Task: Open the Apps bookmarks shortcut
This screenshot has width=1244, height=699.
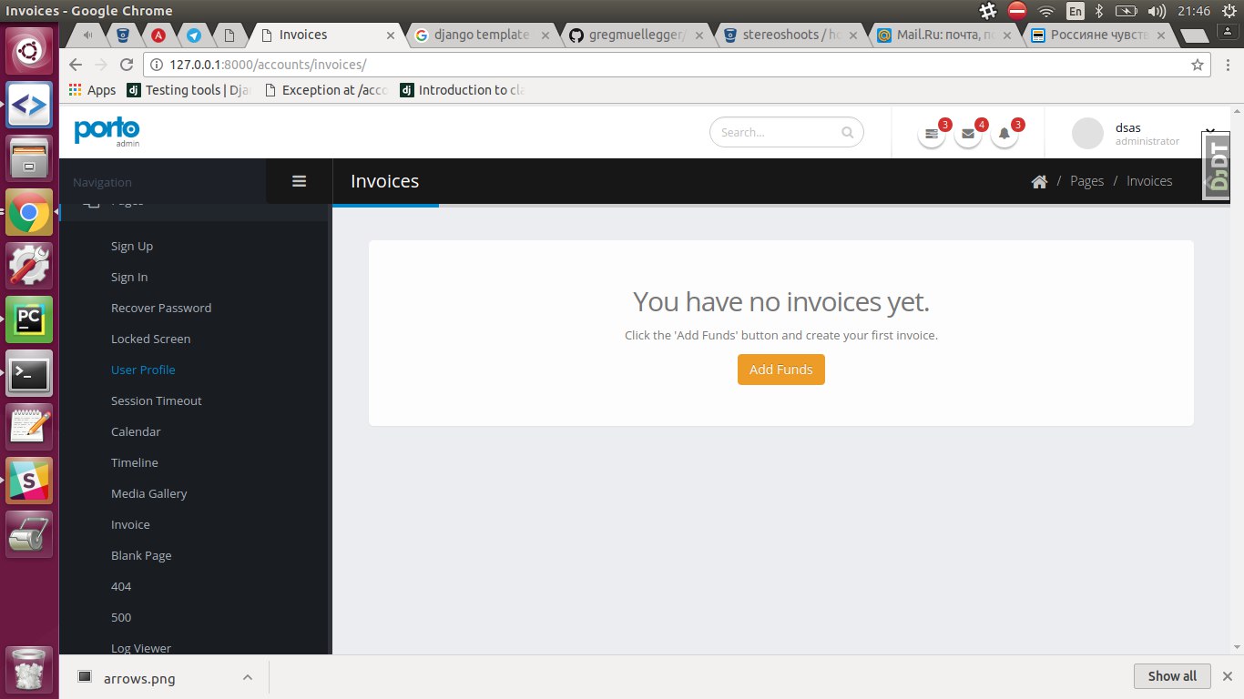Action: 92,90
